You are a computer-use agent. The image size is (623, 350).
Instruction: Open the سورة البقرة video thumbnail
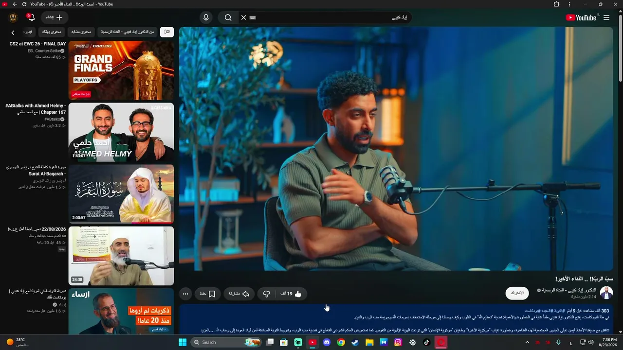point(121,193)
